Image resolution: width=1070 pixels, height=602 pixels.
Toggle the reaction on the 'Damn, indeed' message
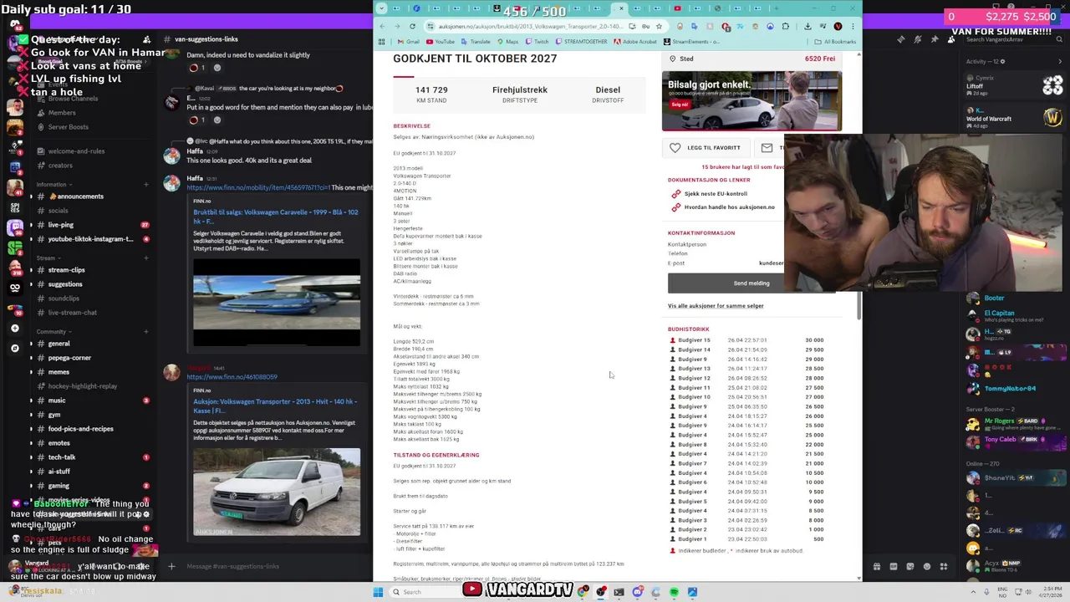coord(196,68)
